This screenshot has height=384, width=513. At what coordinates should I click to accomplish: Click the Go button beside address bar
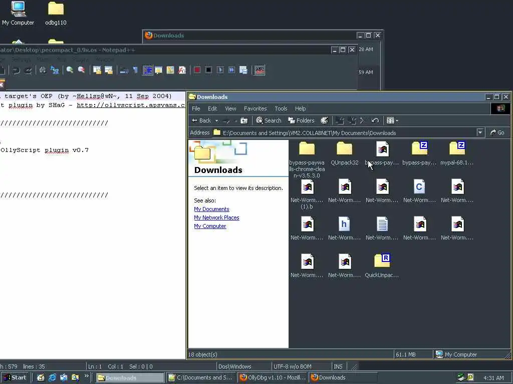497,132
